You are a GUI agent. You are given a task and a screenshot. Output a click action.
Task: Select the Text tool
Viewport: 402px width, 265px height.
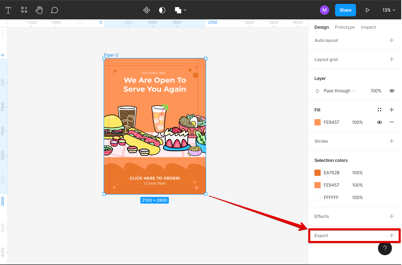click(8, 10)
